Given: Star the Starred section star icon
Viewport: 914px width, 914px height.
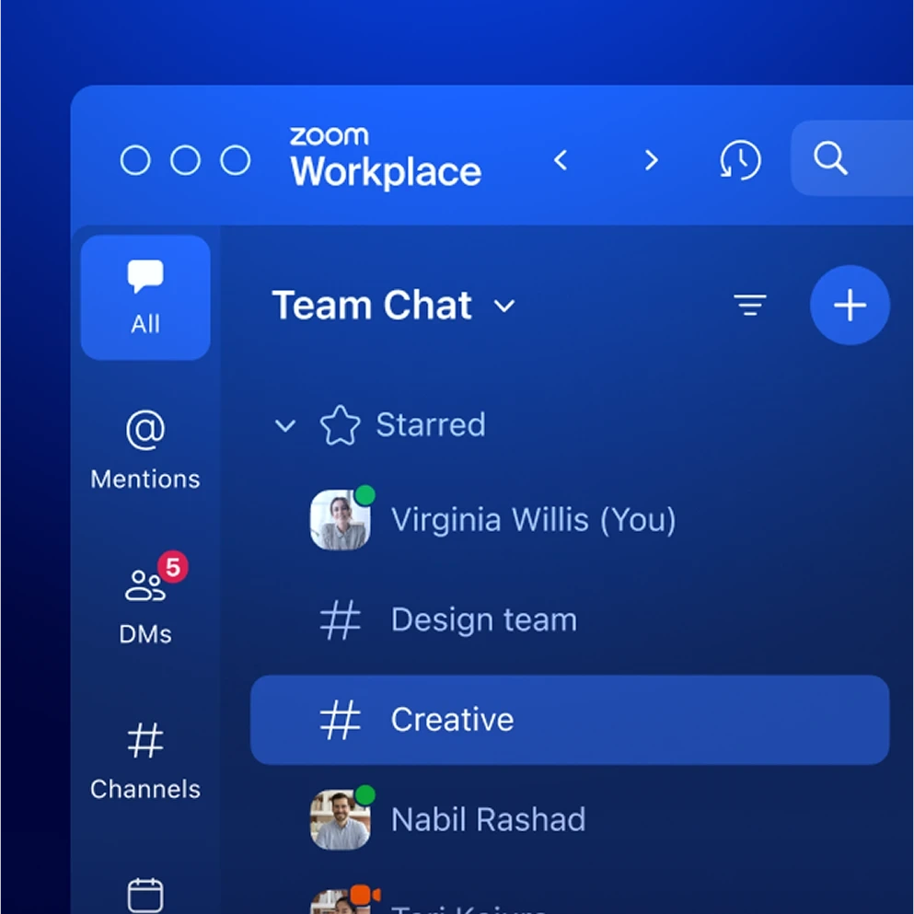Looking at the screenshot, I should coord(341,424).
